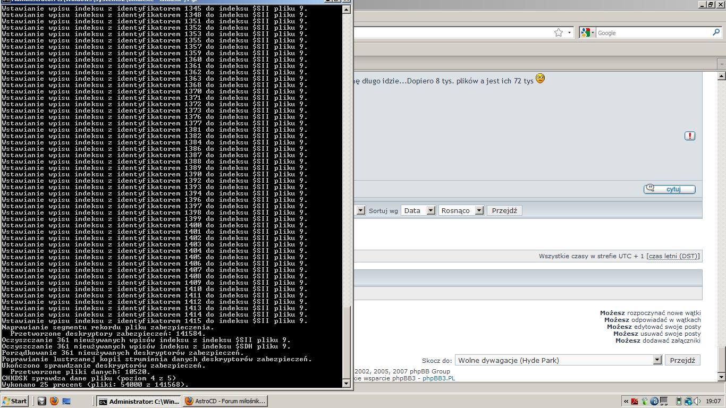
Task: Open the partially hidden dropdown left of "Sortuj wg"
Action: (x=360, y=210)
